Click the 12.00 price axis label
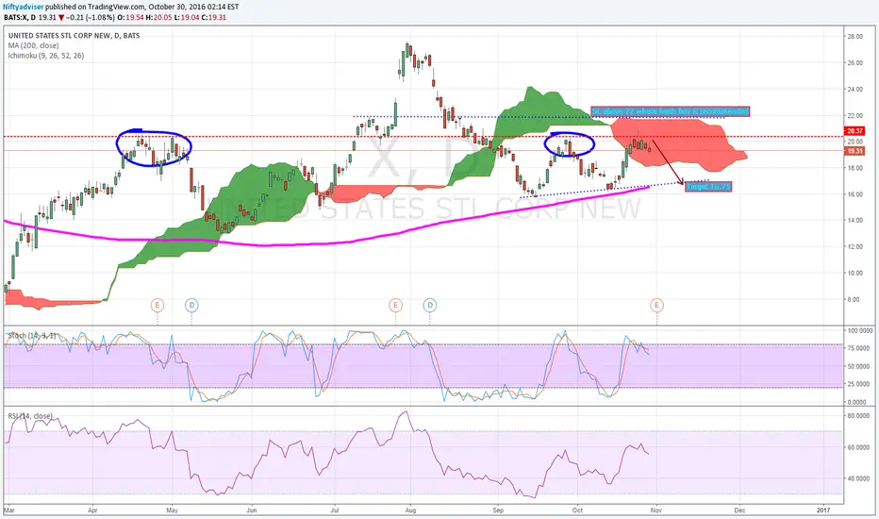879x519 pixels. (854, 247)
